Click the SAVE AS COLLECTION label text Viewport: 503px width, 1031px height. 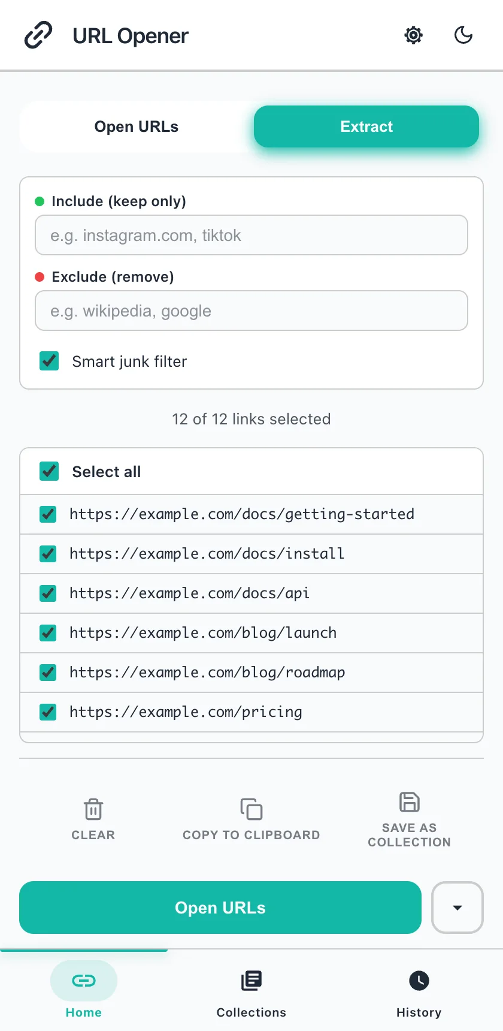click(x=410, y=835)
